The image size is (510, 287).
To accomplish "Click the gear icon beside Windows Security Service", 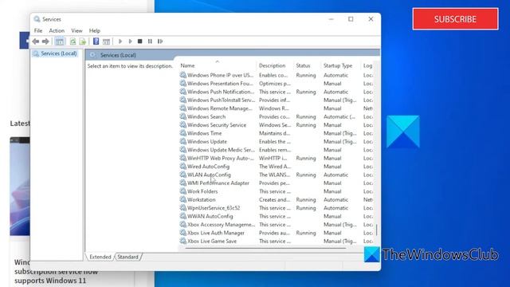I will click(183, 124).
